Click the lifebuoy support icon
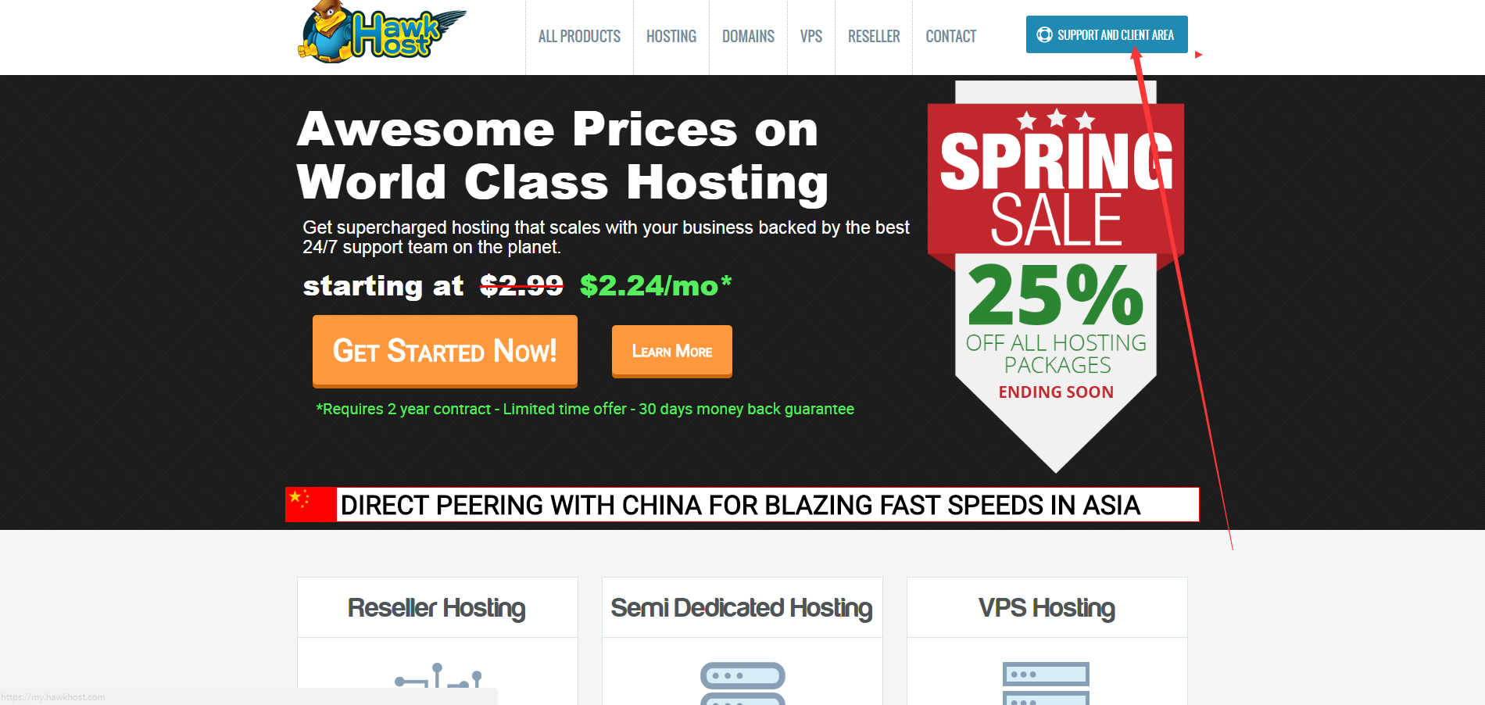The width and height of the screenshot is (1485, 705). pyautogui.click(x=1044, y=34)
